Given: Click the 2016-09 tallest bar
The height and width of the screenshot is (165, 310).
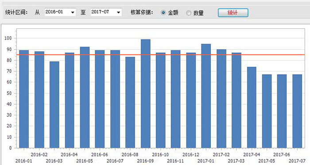Looking at the screenshot, I should [146, 94].
